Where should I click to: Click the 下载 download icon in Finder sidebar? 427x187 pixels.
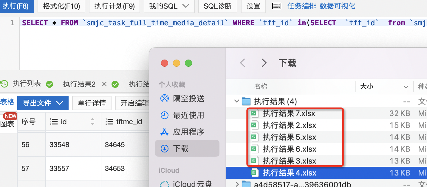tap(164, 149)
